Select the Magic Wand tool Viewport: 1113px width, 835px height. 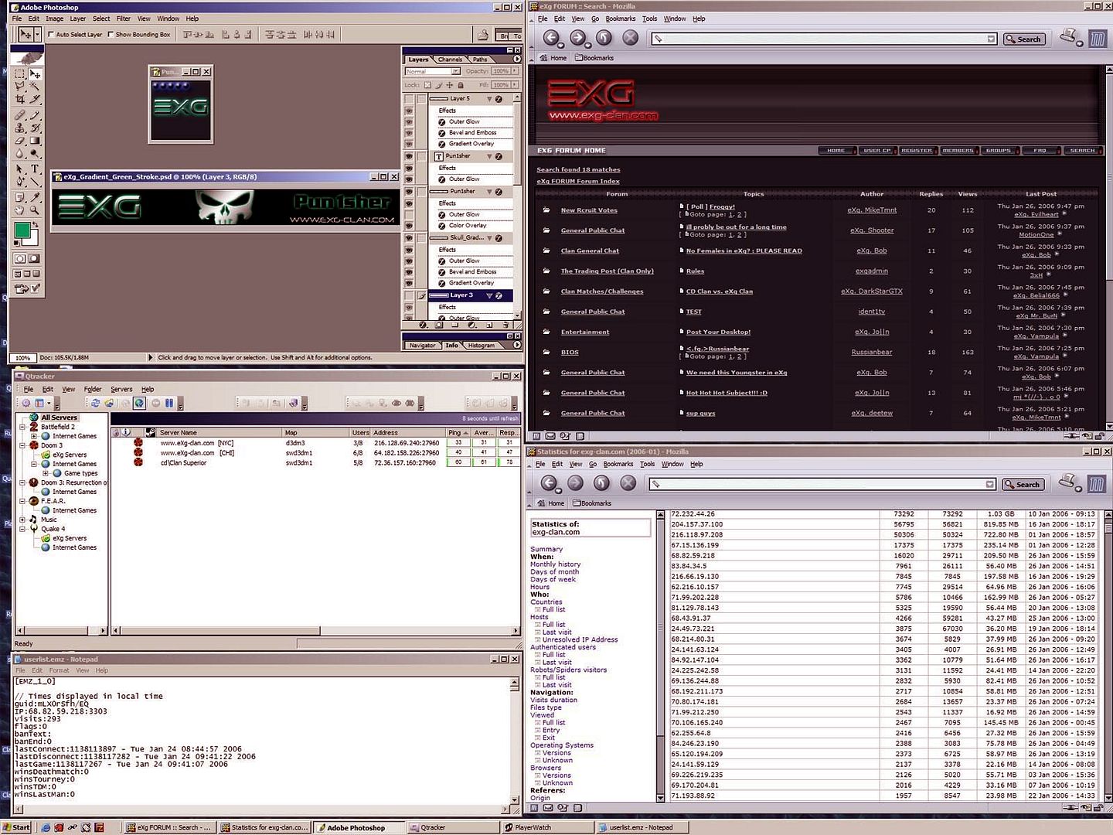(x=36, y=87)
